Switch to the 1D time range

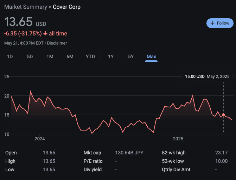(x=10, y=56)
